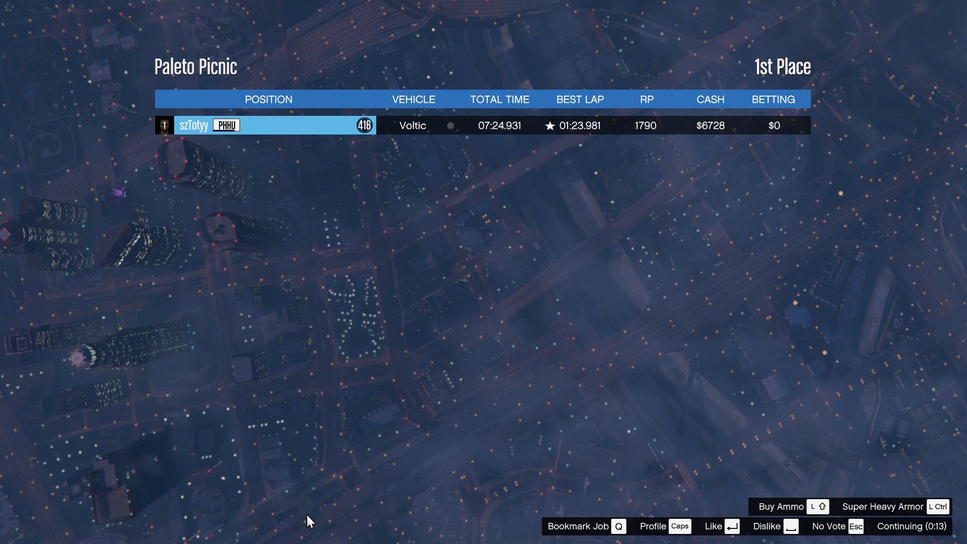This screenshot has width=967, height=544.
Task: Select the Super Heavy Armor option
Action: 895,507
